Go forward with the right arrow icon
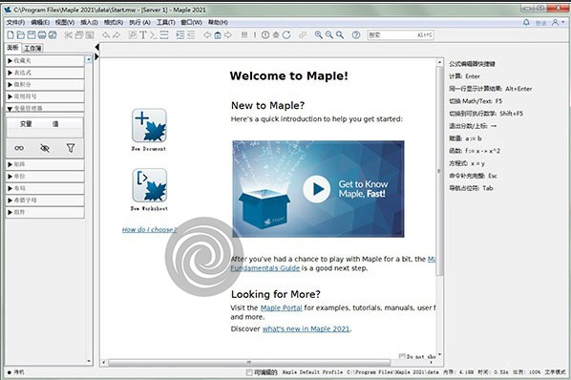This screenshot has height=380, width=571. tap(228, 35)
